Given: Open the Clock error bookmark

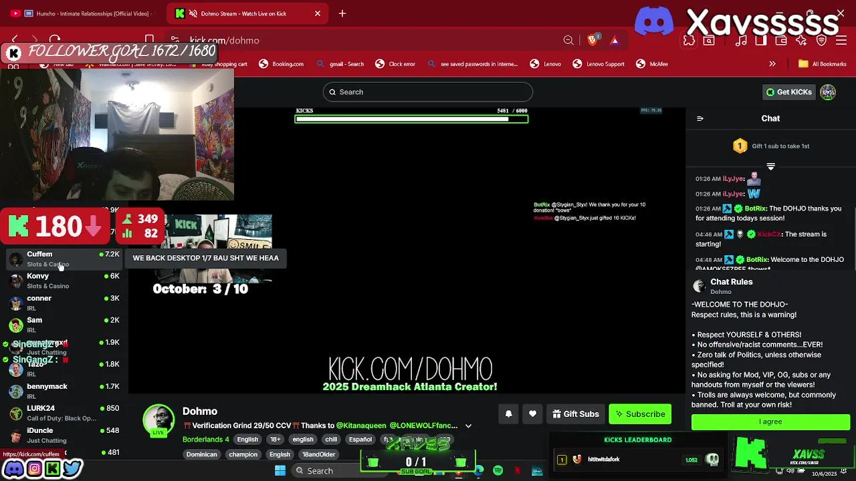Looking at the screenshot, I should click(395, 64).
